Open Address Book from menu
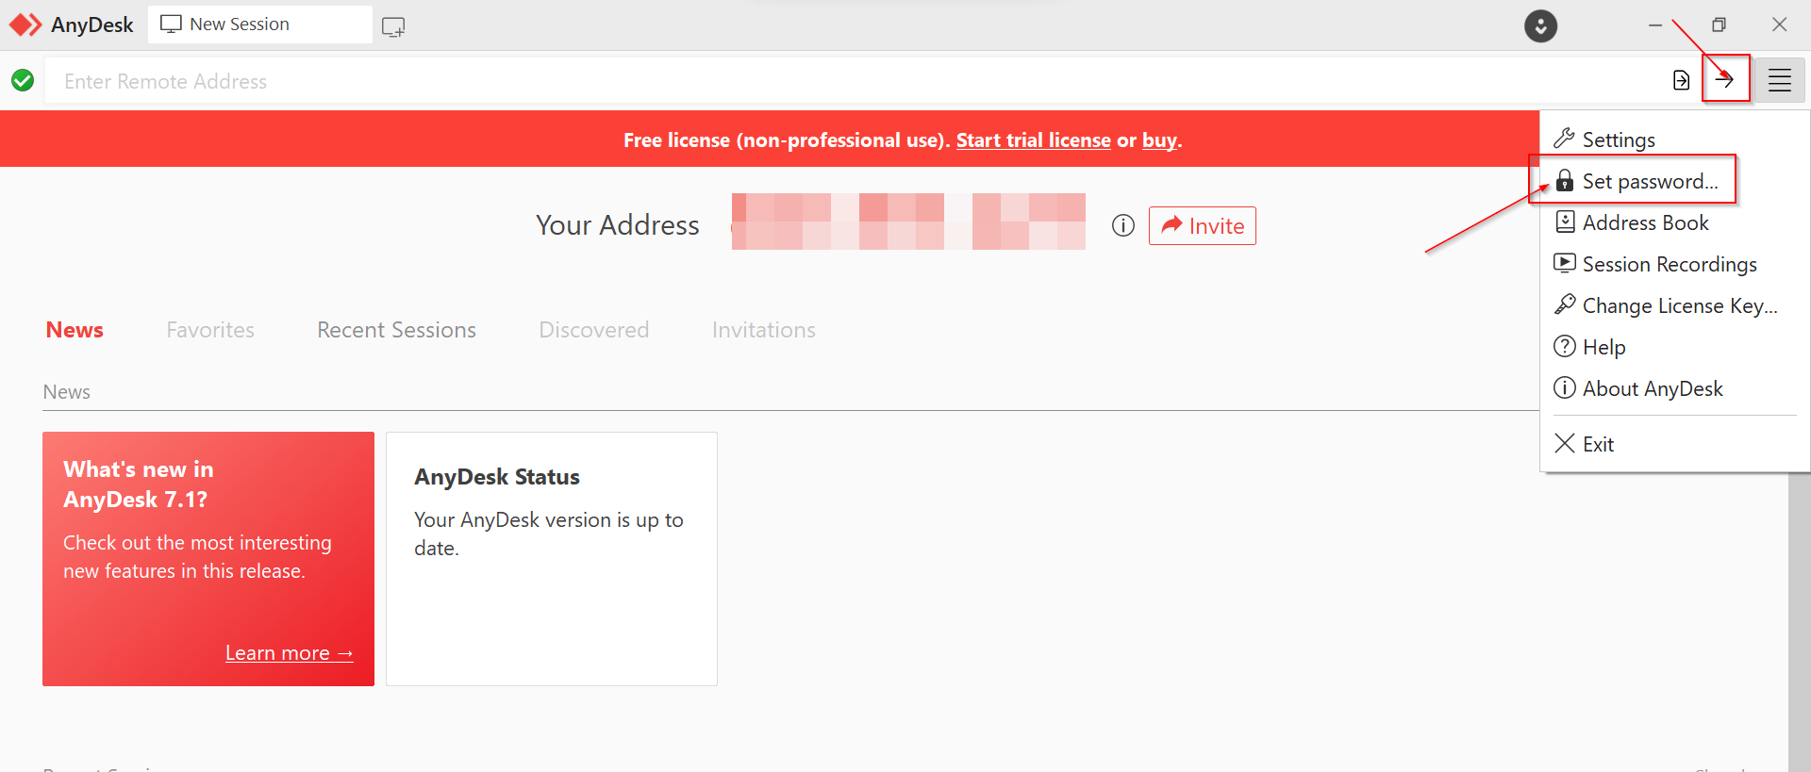The width and height of the screenshot is (1811, 772). pyautogui.click(x=1645, y=222)
